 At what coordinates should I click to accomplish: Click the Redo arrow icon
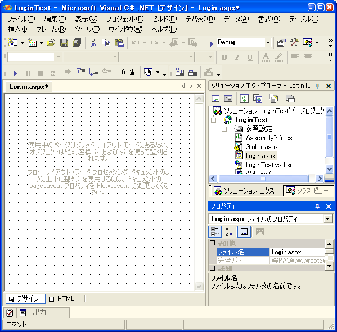point(155,43)
